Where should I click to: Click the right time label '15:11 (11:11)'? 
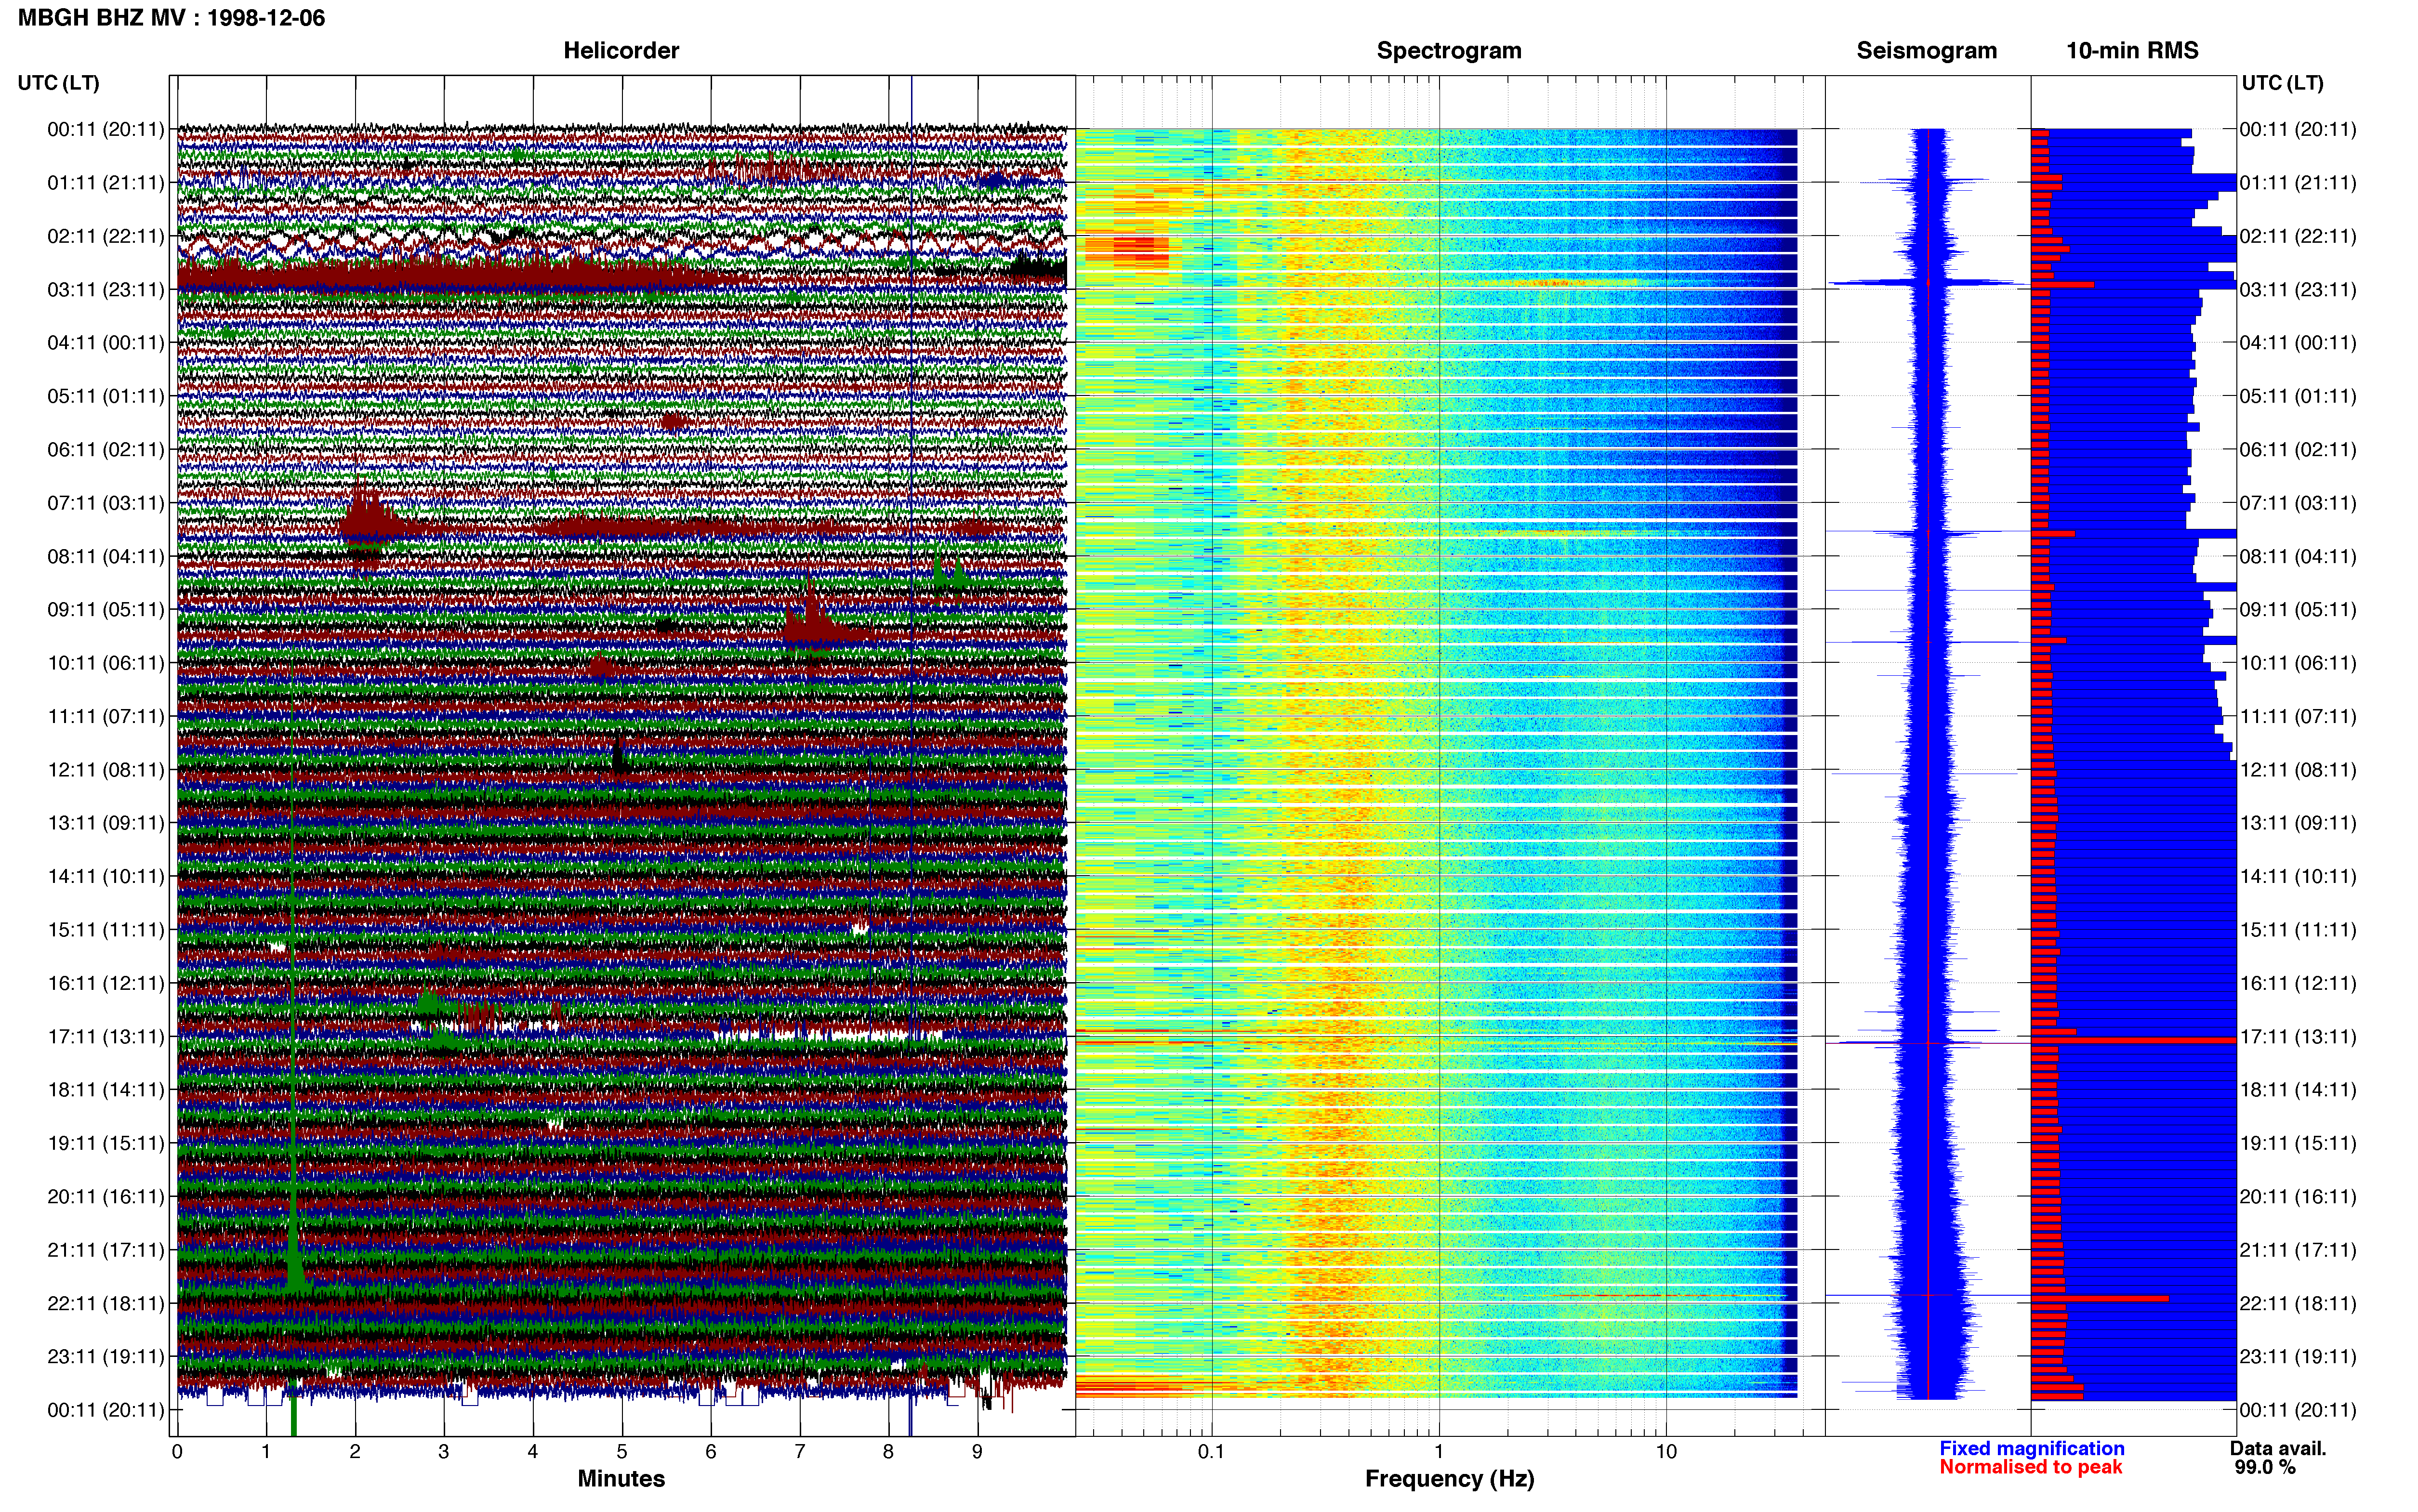coord(2298,930)
